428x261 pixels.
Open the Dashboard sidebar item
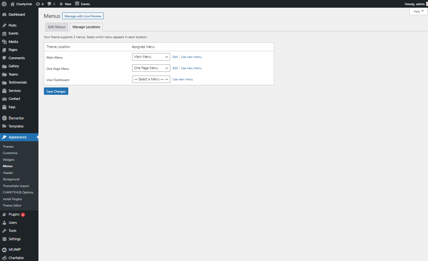pos(16,14)
